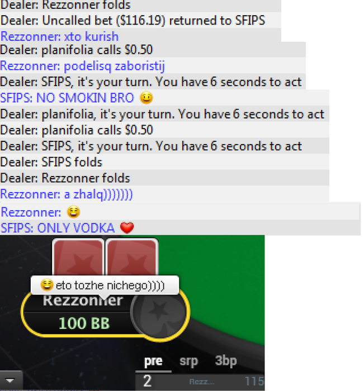Switch to the srp tab
The image size is (364, 391).
pyautogui.click(x=189, y=361)
